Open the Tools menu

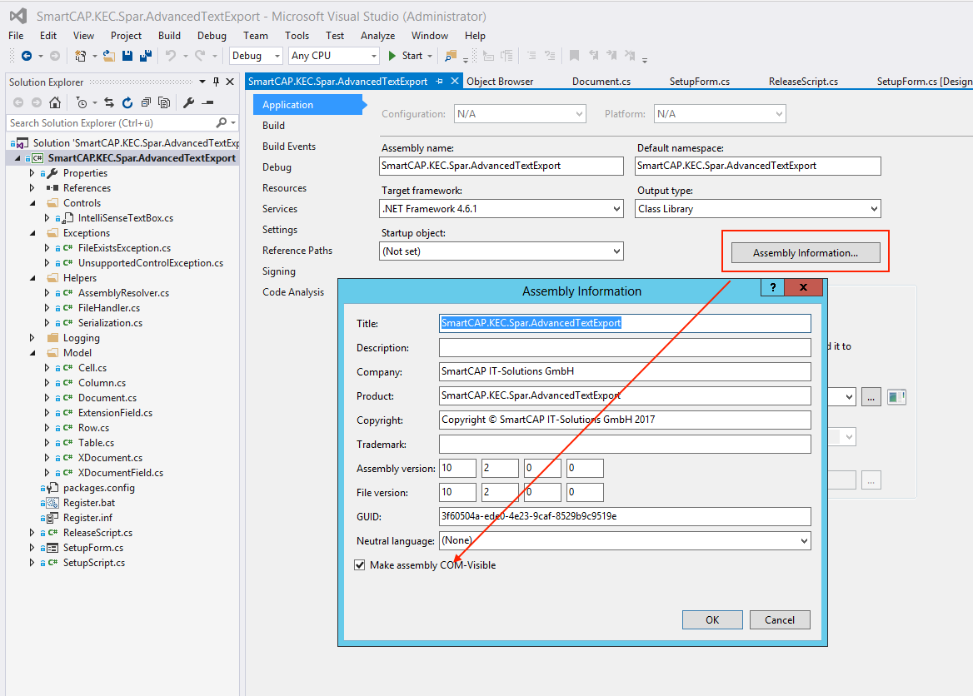[x=297, y=36]
